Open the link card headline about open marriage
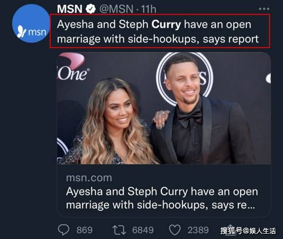This screenshot has width=283, height=239. pos(162,198)
